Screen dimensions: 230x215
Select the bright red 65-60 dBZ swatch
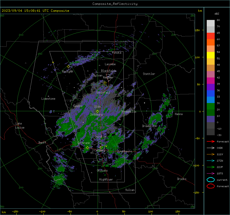tap(211, 36)
